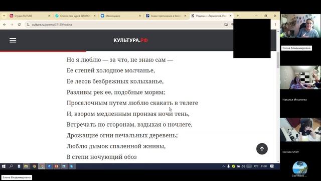
Task: Click Светлана's round avatar
Action: click(300, 168)
